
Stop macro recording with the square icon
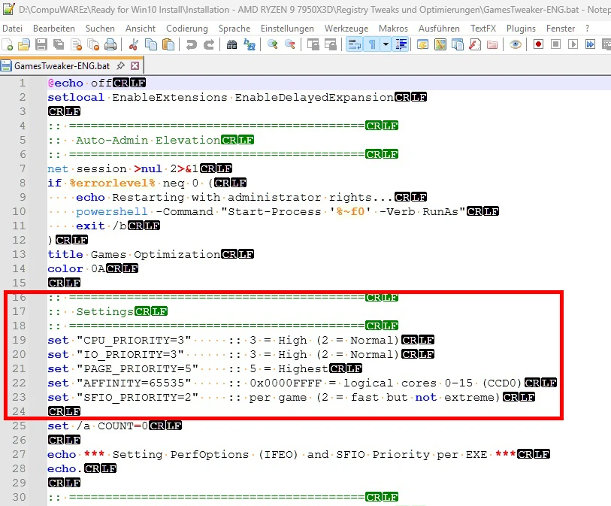(x=556, y=44)
